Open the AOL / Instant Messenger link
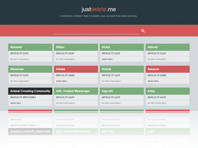This screenshot has height=148, width=198. pos(76,91)
